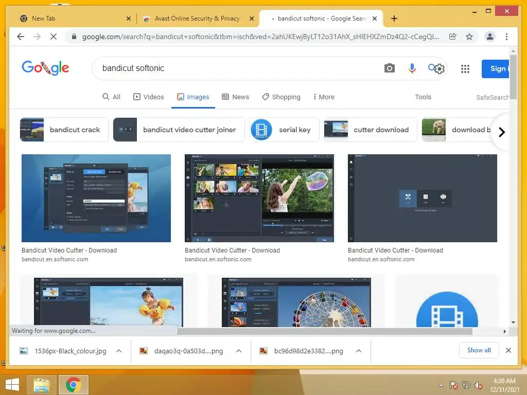Screen dimensions: 527x395
Task: Open the More search filters menu
Action: pyautogui.click(x=324, y=97)
